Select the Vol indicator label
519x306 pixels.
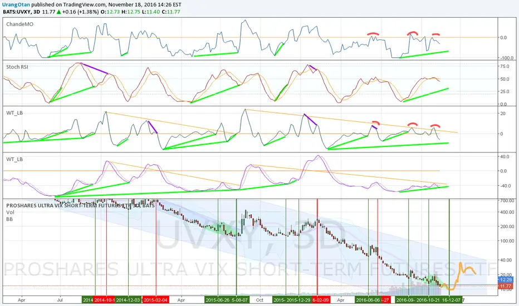(10, 213)
